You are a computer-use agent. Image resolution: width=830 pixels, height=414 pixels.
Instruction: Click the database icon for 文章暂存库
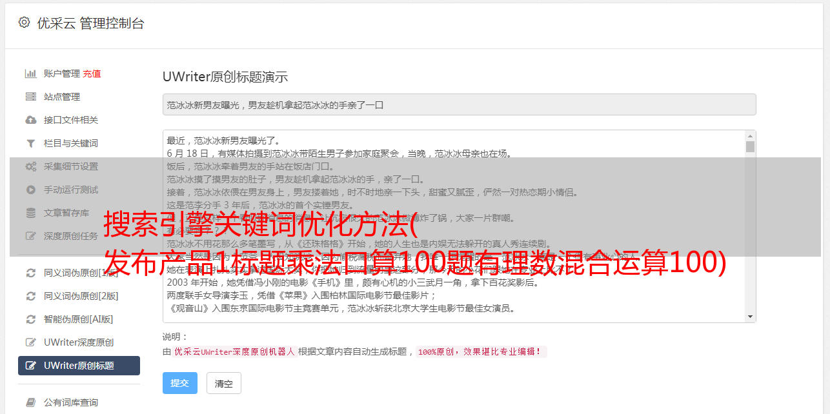click(x=30, y=213)
